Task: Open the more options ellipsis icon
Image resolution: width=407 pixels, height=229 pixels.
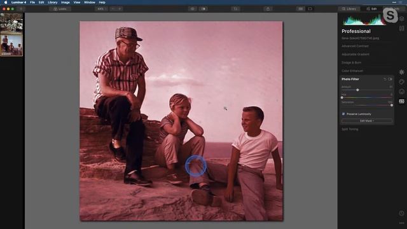Action: tap(401, 223)
